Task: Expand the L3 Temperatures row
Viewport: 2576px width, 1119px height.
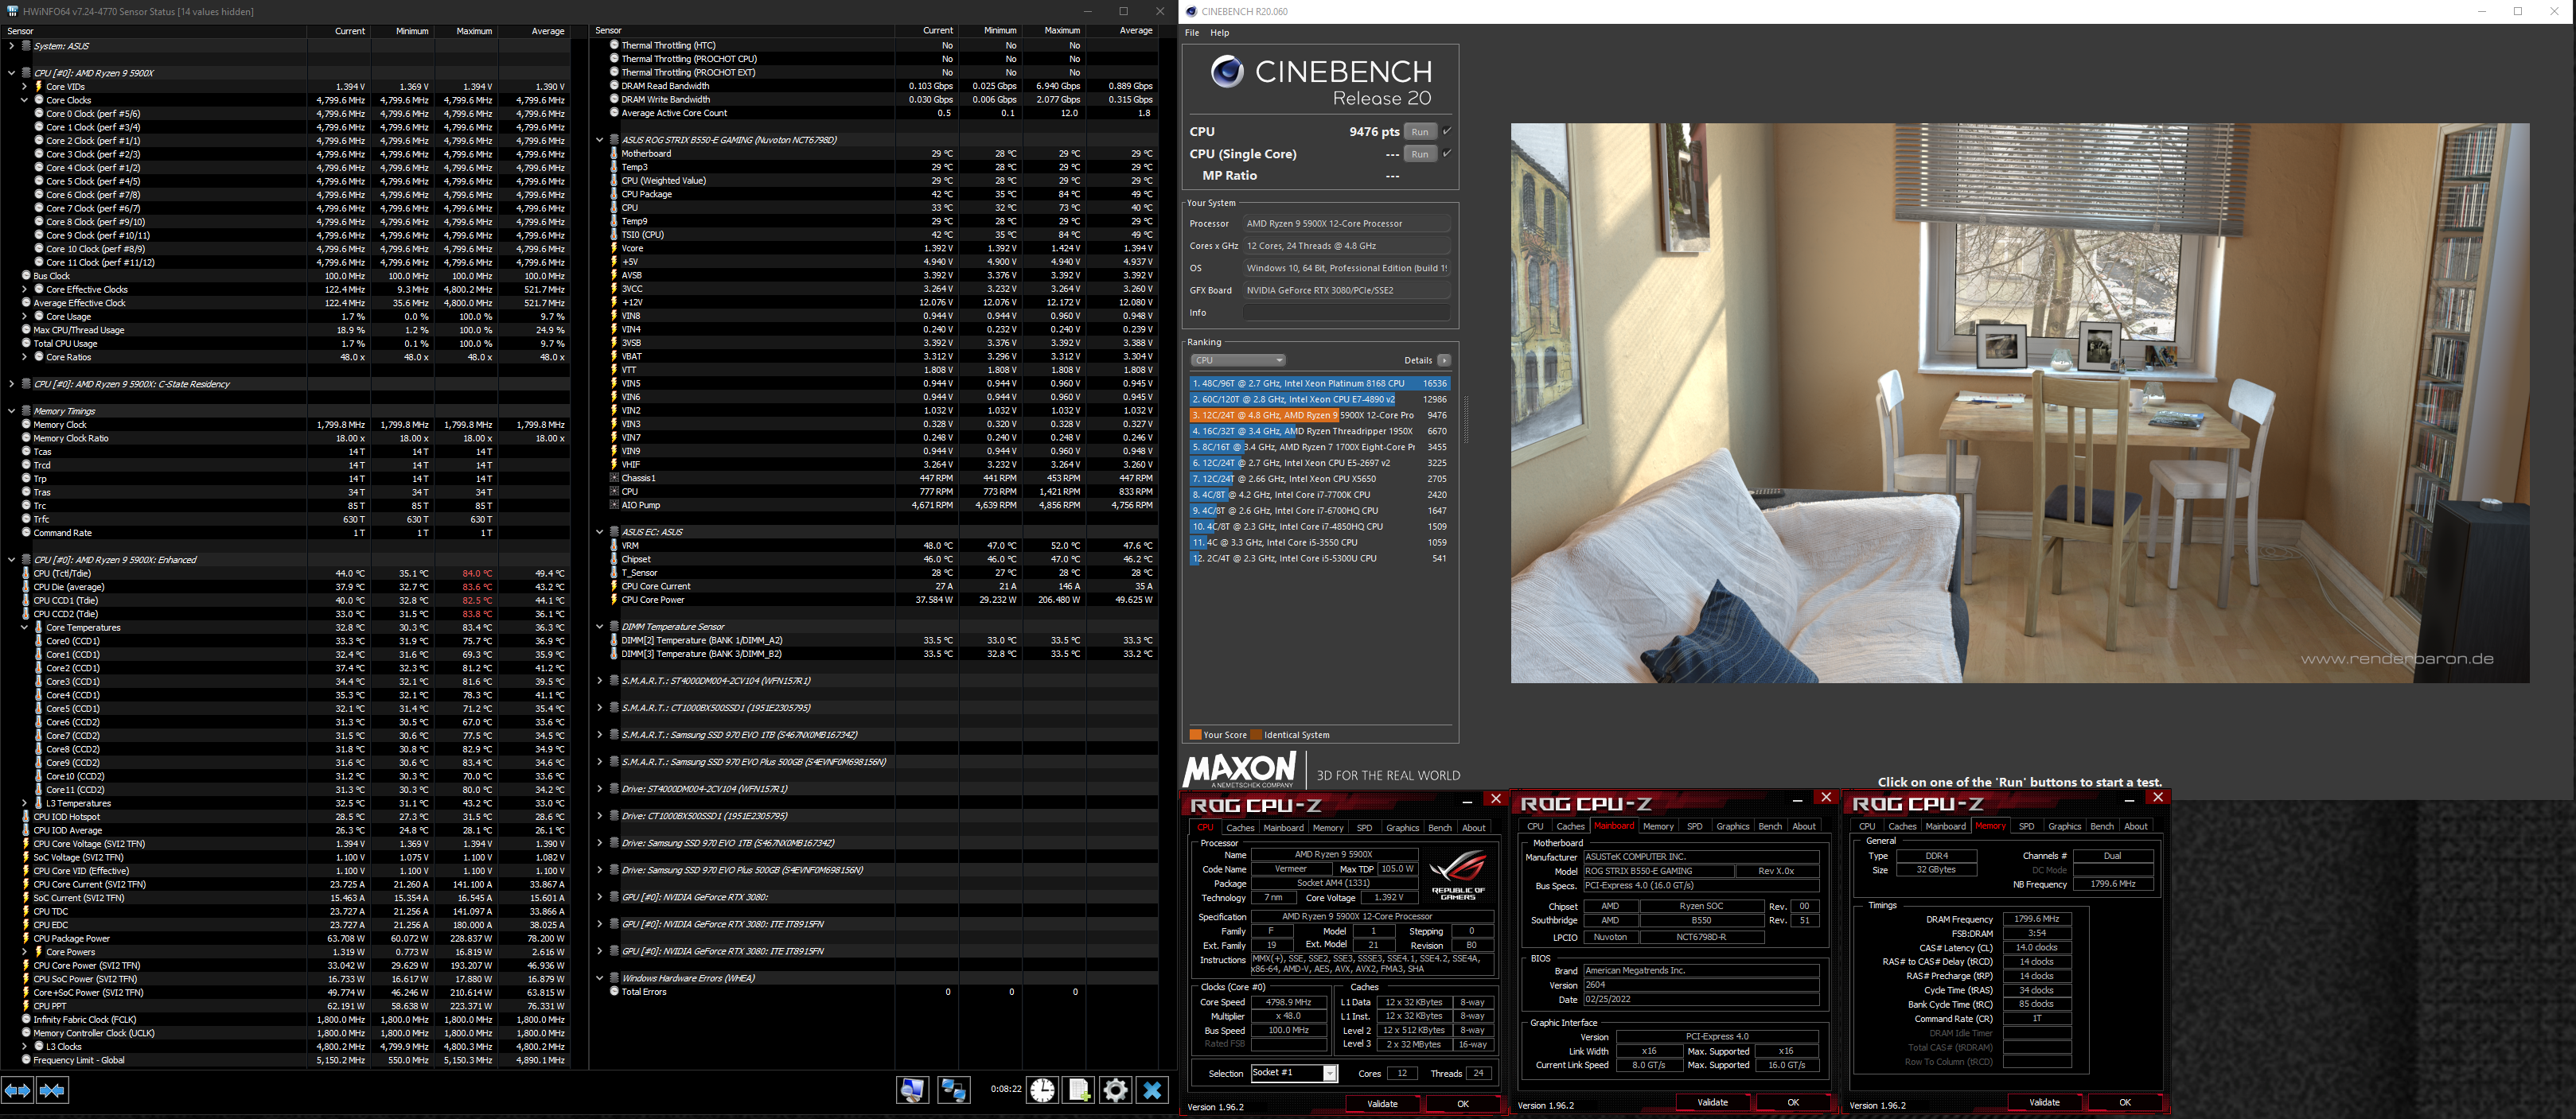Action: 24,803
